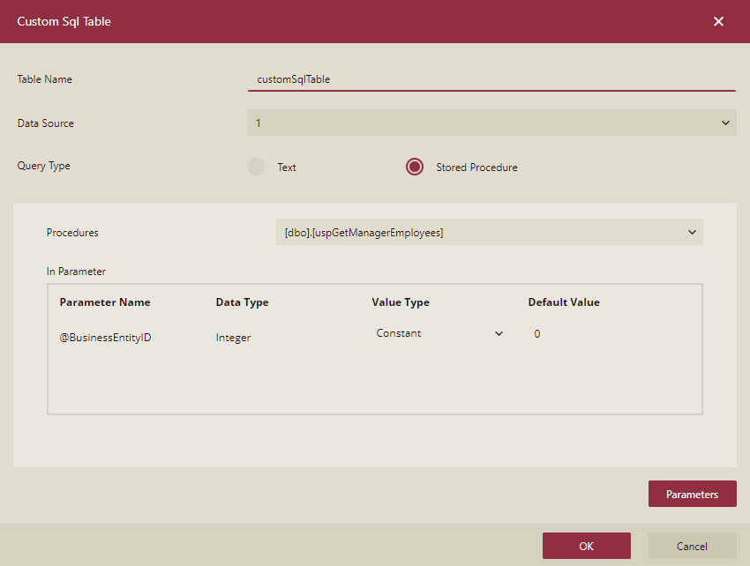Select the Stored Procedure radio button
This screenshot has height=566, width=750.
pos(415,167)
